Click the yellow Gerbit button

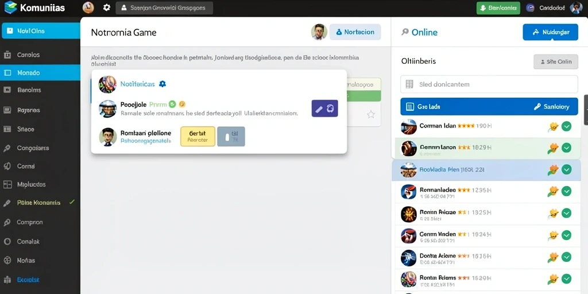tap(198, 136)
